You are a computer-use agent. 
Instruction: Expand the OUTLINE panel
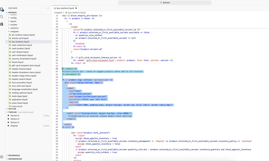click(12, 109)
